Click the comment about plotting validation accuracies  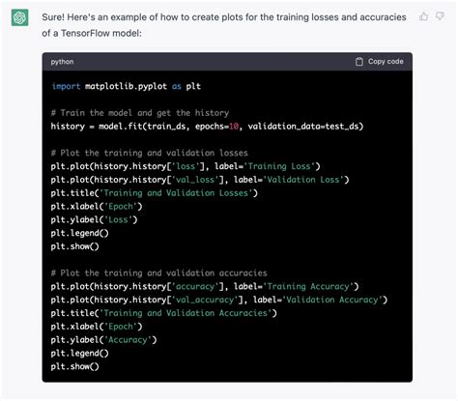tap(159, 273)
